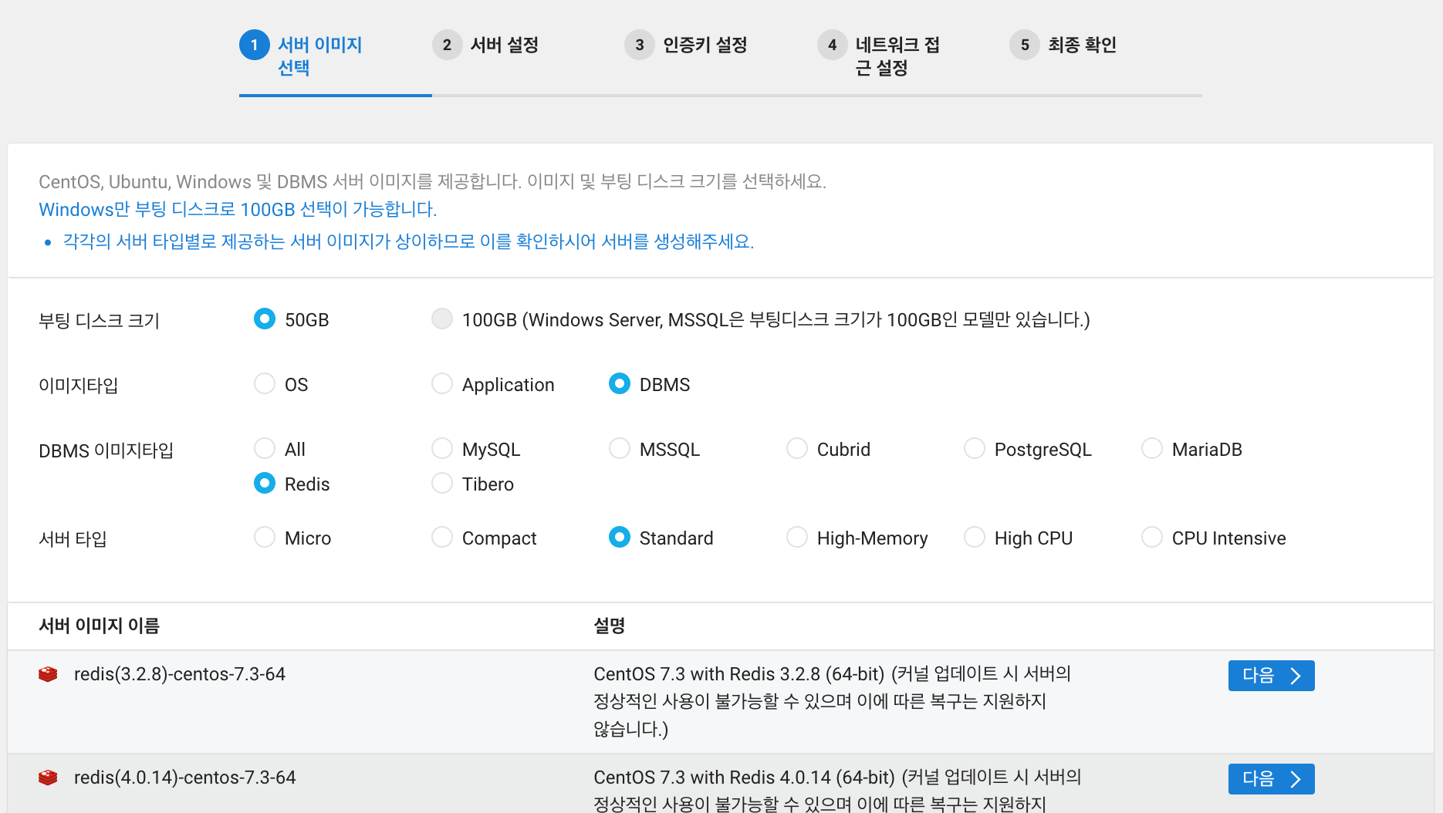The image size is (1443, 813).
Task: Click the Redis icon beside redis(4.0.14)-centos-7.3-64
Action: (48, 778)
